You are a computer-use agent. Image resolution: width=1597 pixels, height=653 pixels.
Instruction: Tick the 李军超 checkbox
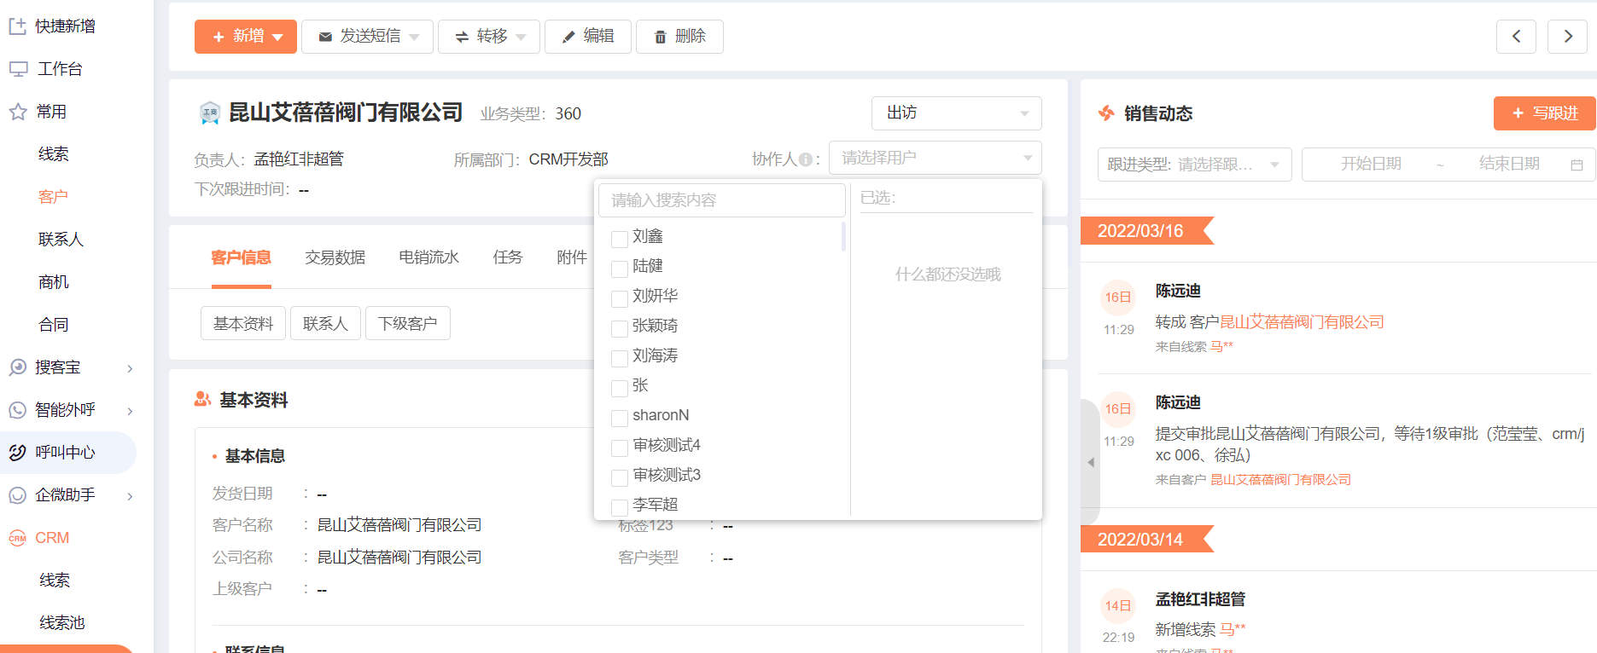[x=620, y=508]
